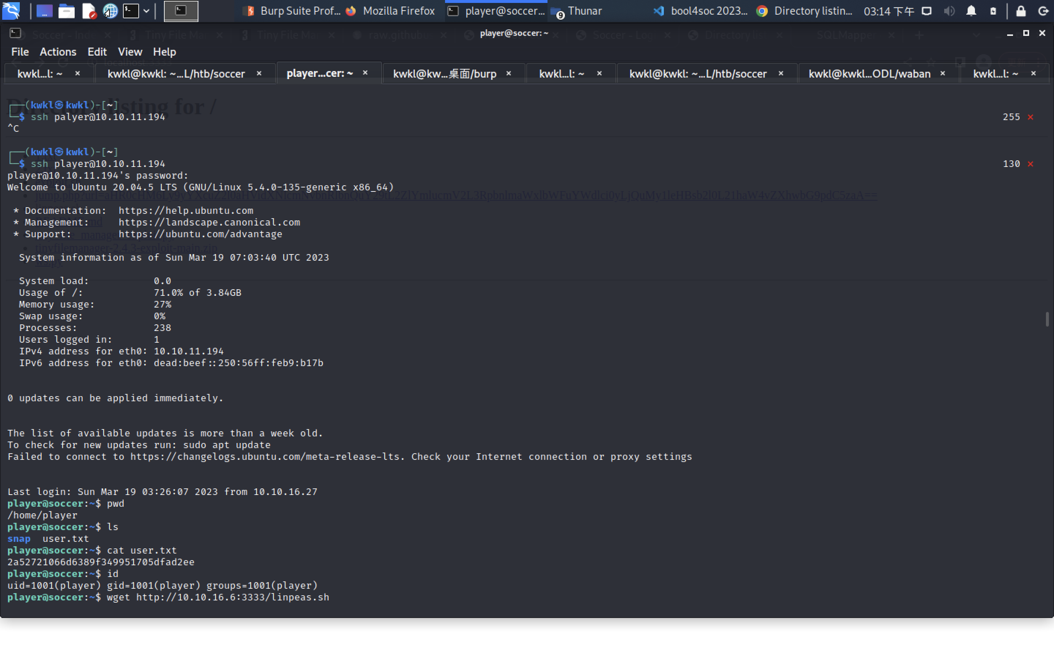The image size is (1054, 659).
Task: Click the log out session icon
Action: coord(1043,11)
